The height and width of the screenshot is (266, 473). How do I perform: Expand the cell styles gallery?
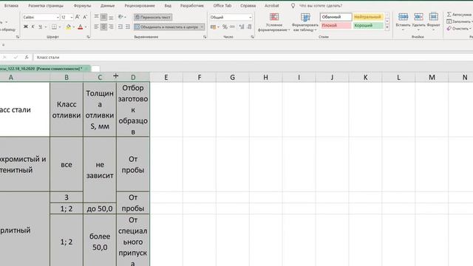tap(387, 27)
